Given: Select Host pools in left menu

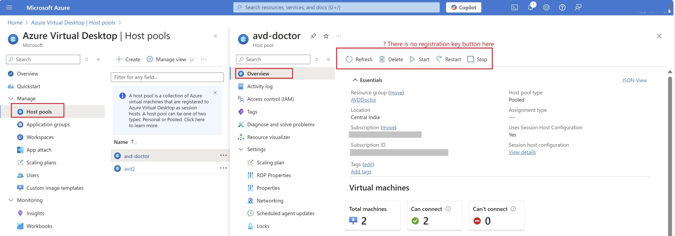Looking at the screenshot, I should coord(39,111).
